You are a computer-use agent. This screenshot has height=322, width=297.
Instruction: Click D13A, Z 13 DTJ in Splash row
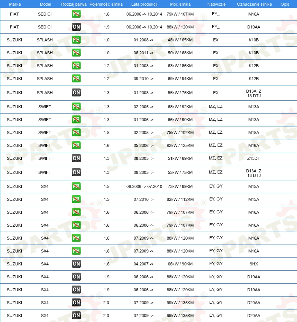[254, 93]
